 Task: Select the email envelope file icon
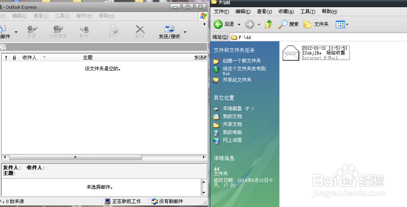click(291, 53)
